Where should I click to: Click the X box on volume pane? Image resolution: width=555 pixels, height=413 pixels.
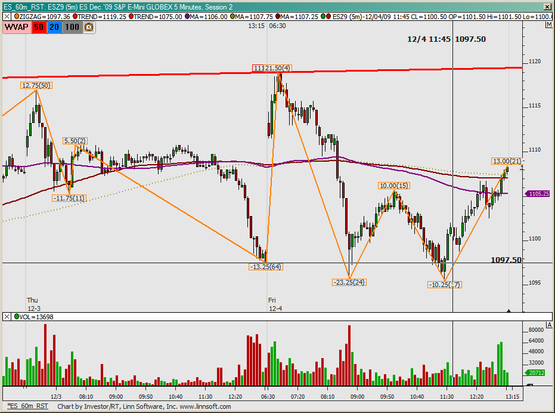click(7, 317)
